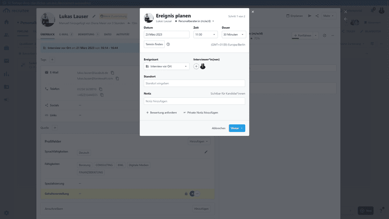Click the info icon beside Termin finden
The height and width of the screenshot is (219, 389).
168,44
